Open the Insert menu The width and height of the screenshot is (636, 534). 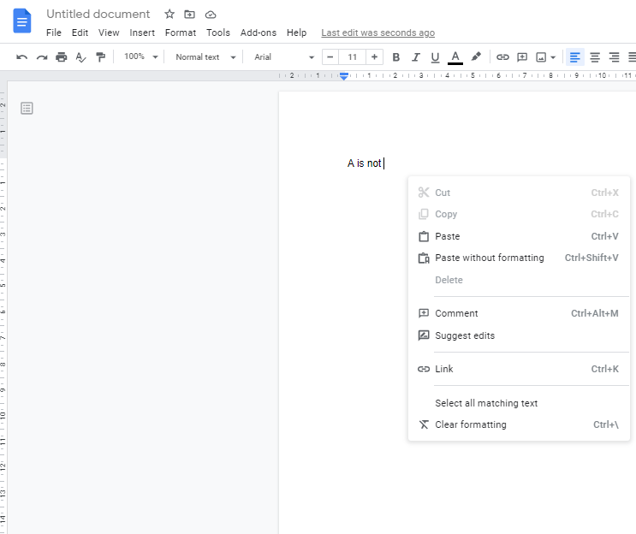pyautogui.click(x=142, y=33)
